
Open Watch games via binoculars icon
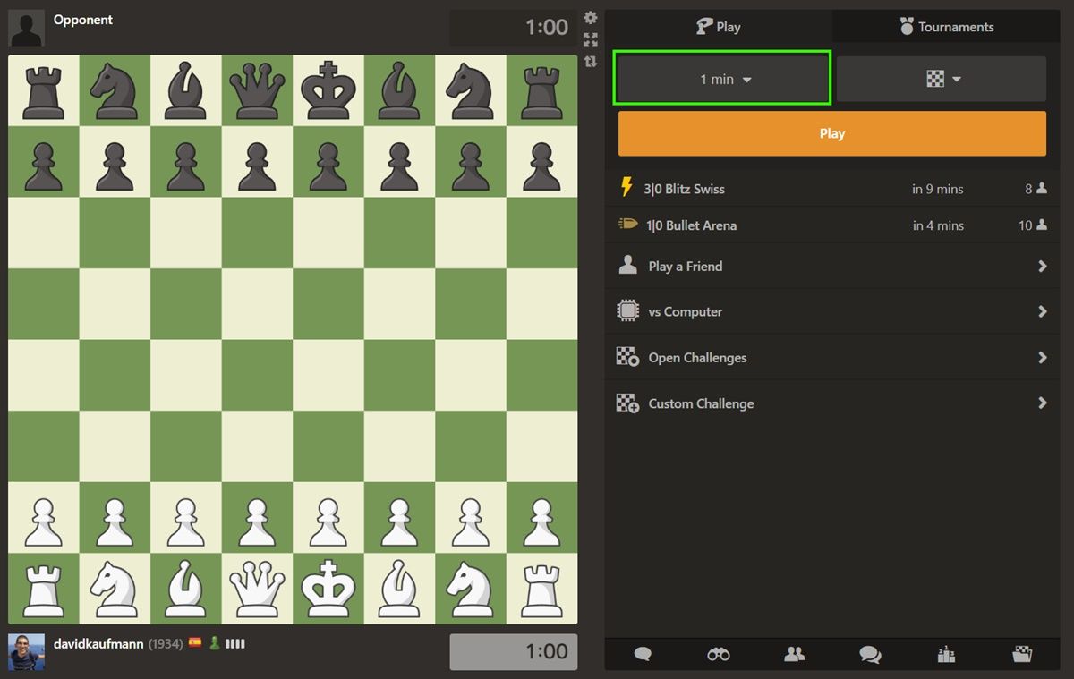[719, 655]
